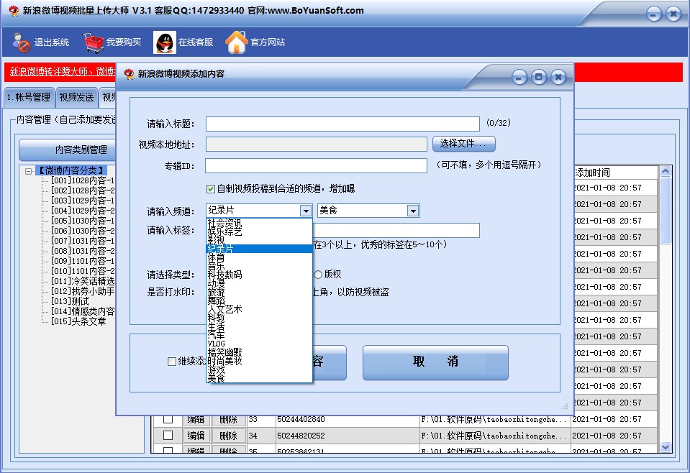Click the table scrollbar up arrow

tap(666, 171)
